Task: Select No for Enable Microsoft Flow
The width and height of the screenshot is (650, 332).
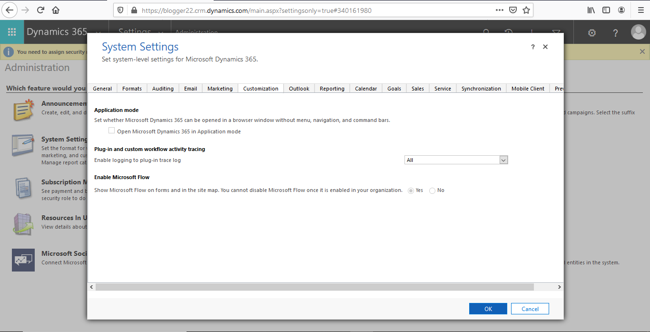Action: 433,190
